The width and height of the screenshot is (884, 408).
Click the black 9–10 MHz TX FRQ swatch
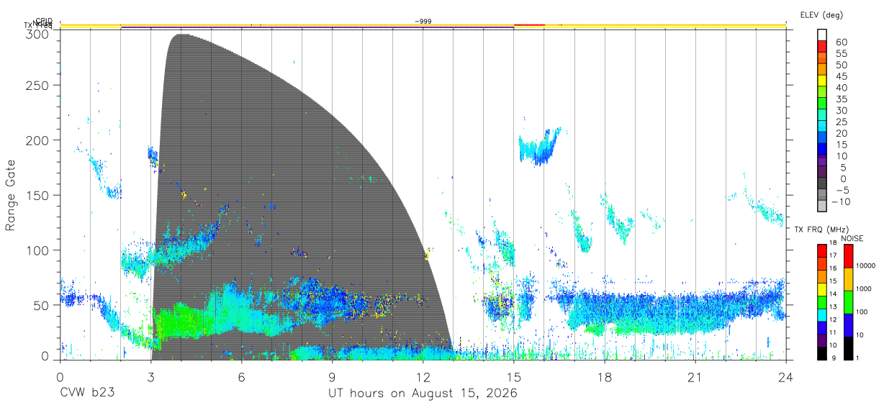coord(822,353)
